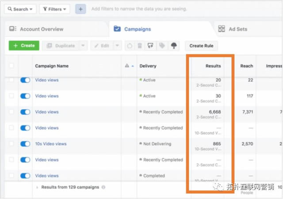Click the tag label icon
Viewport: 283px width, 199px height.
(162, 46)
